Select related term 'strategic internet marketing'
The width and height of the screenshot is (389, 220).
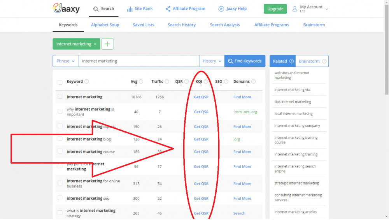(296, 183)
